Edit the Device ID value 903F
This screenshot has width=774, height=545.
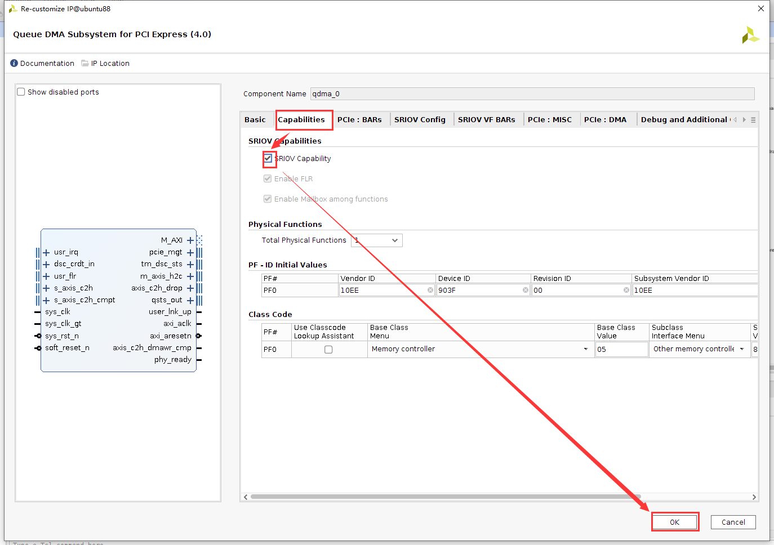point(483,290)
